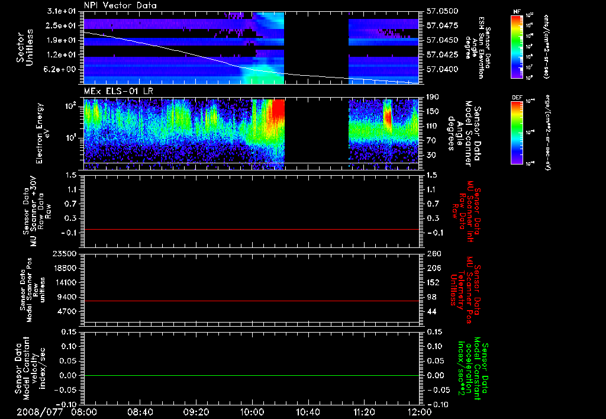Click the '70' scanner angle tick value
Image resolution: width=606 pixels, height=419 pixels.
tap(431, 140)
